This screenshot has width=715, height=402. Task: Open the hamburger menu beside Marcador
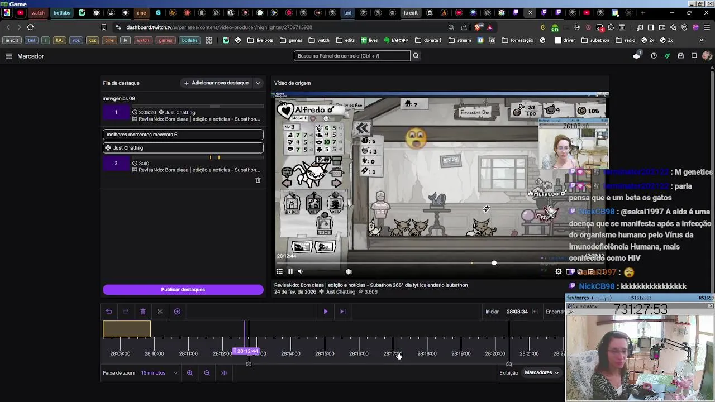tap(9, 56)
